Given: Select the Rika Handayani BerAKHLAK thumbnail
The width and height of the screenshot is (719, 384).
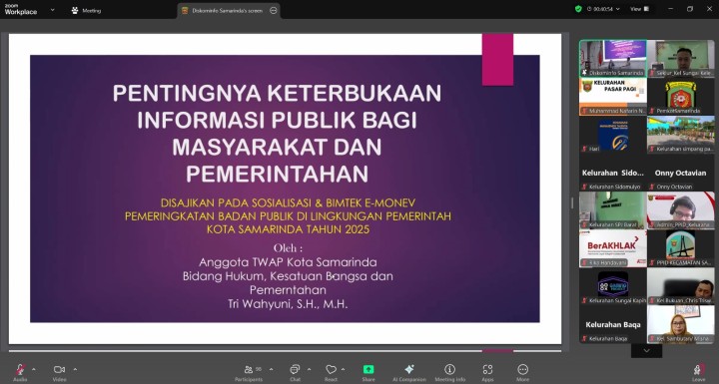Looking at the screenshot, I should [613, 248].
